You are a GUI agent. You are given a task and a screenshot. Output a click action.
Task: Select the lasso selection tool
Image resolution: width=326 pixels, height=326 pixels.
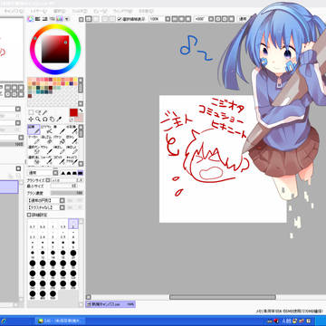[x=38, y=112]
